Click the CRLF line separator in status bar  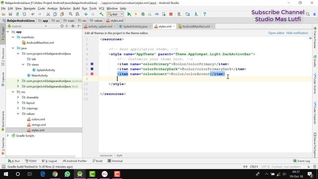tap(254, 167)
